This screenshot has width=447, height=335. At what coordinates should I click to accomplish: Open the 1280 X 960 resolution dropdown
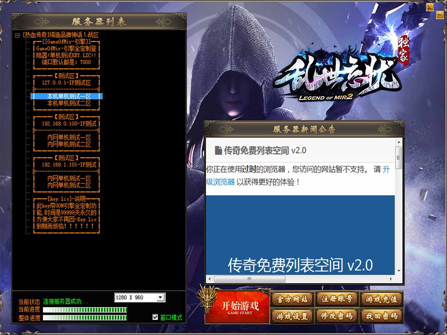[x=160, y=297]
